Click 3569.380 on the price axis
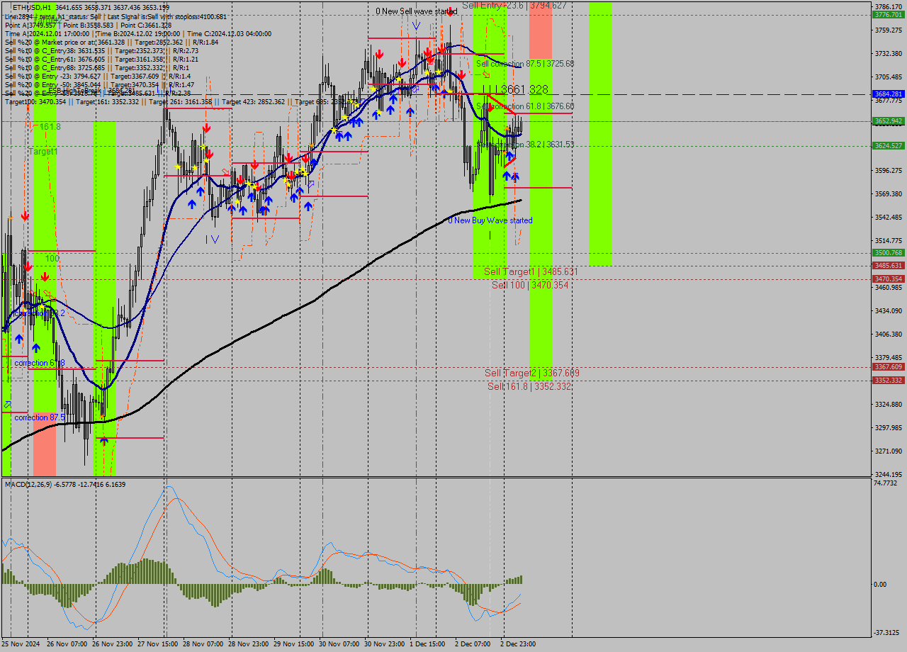Screen dimensions: 907x652 (889, 193)
